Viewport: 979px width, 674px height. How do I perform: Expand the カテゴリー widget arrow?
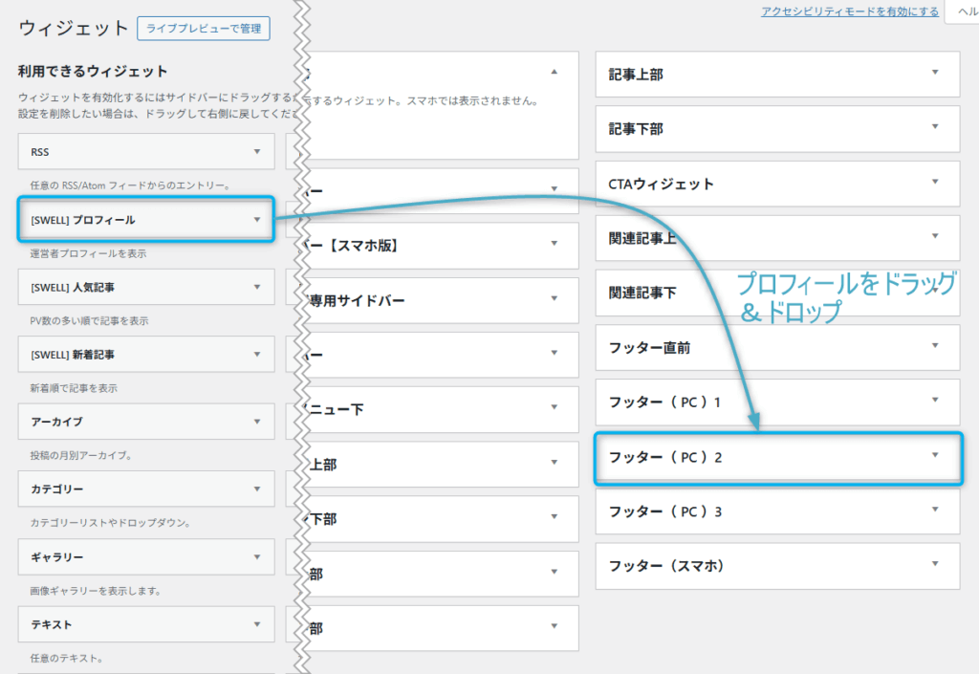pyautogui.click(x=257, y=489)
